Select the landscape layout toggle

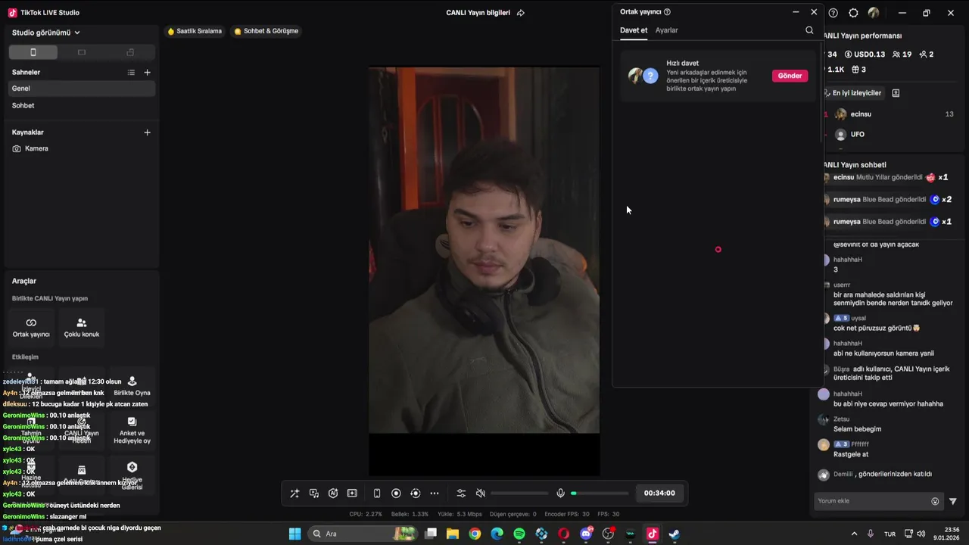(x=82, y=52)
